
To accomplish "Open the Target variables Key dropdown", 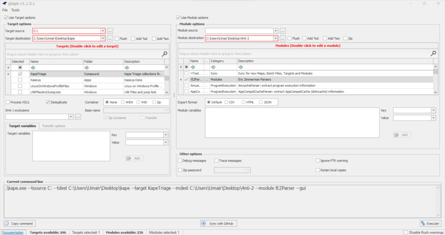I will tap(166, 135).
